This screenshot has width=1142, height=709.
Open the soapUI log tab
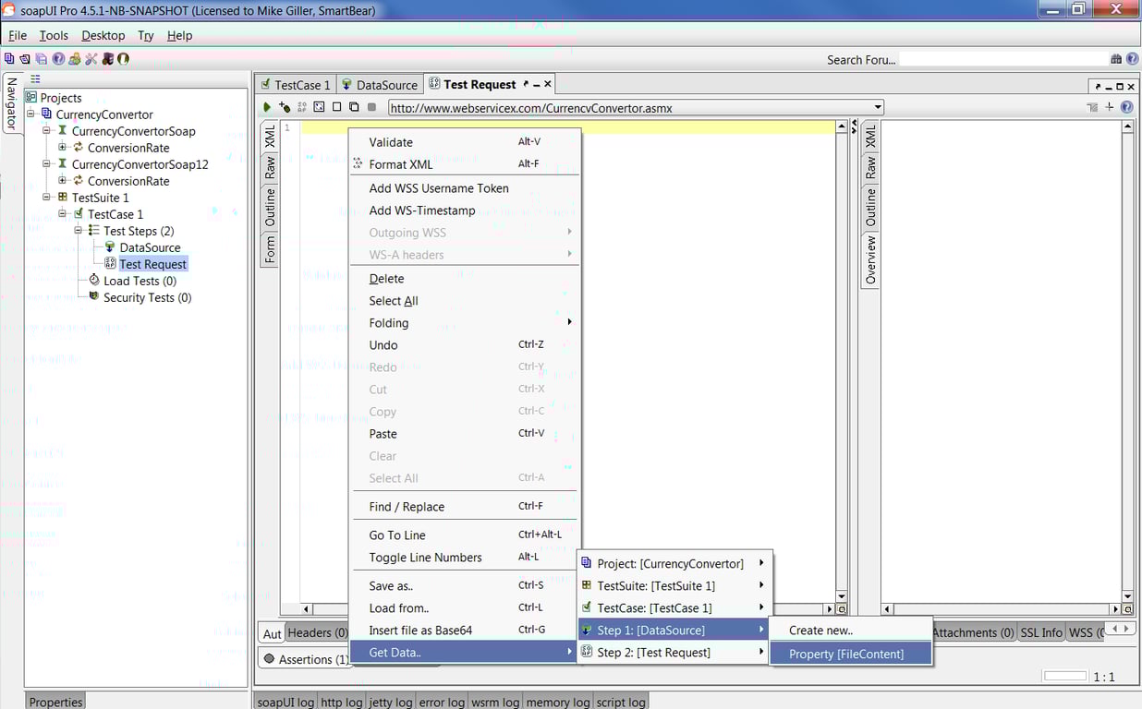(x=285, y=702)
